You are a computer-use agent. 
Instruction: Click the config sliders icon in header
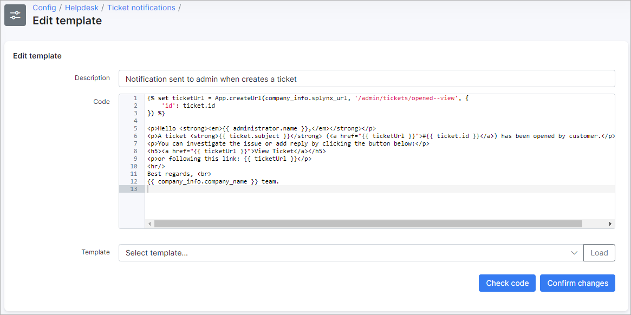tap(15, 15)
